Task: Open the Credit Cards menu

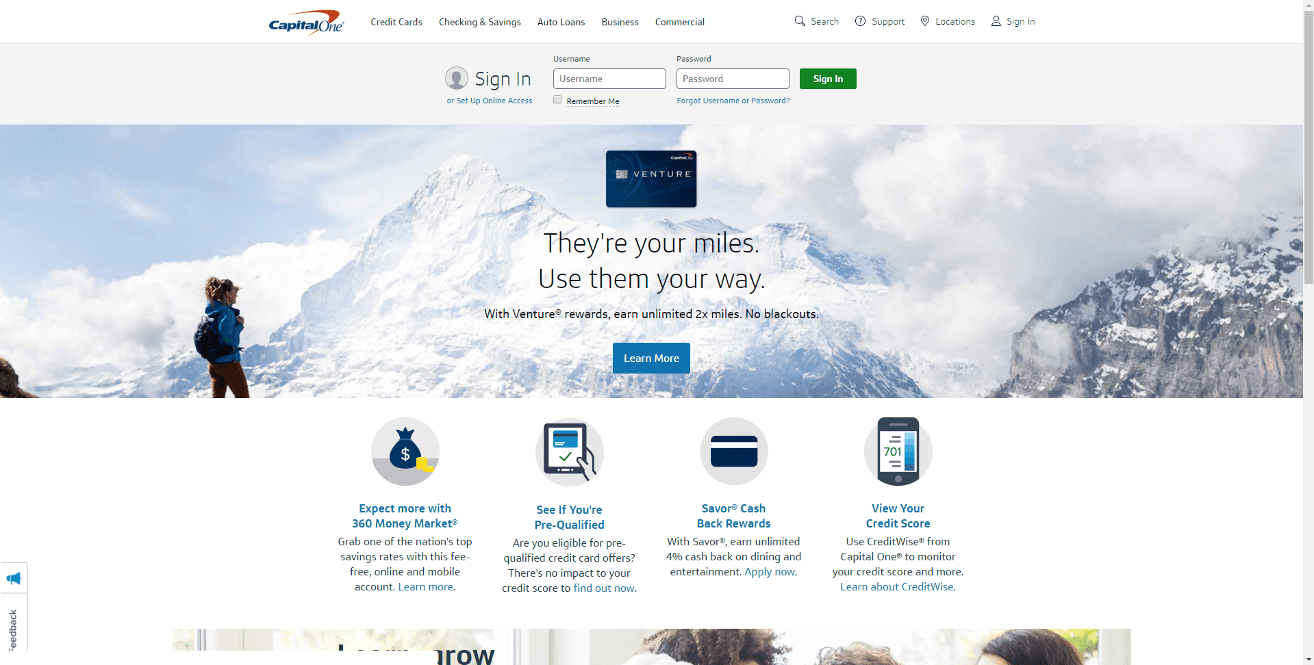Action: click(x=396, y=22)
